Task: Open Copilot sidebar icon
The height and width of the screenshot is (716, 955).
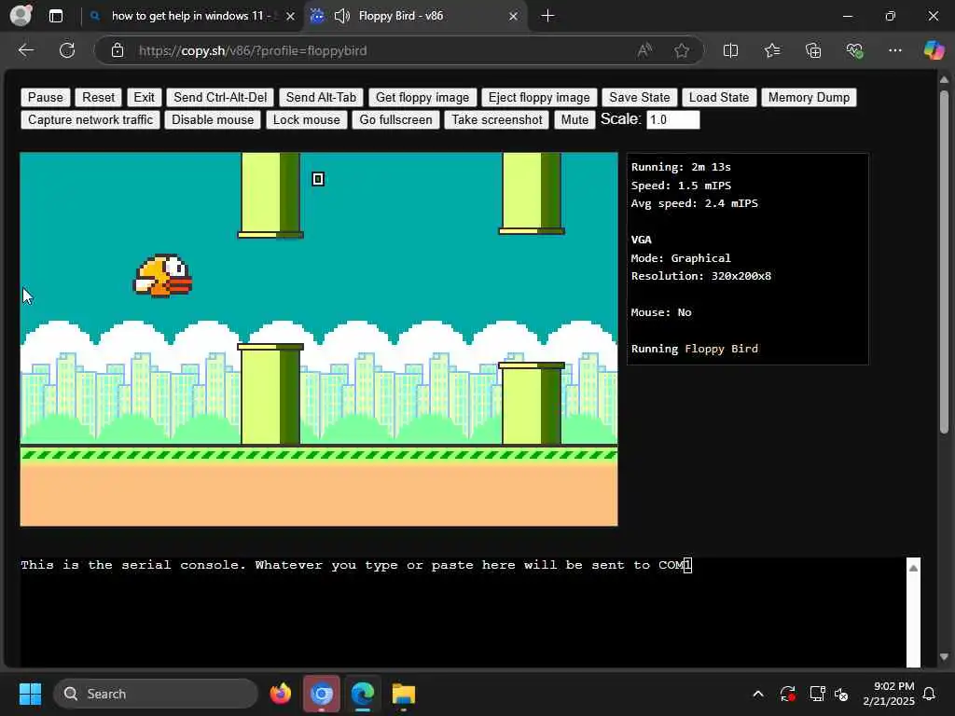Action: pyautogui.click(x=933, y=50)
